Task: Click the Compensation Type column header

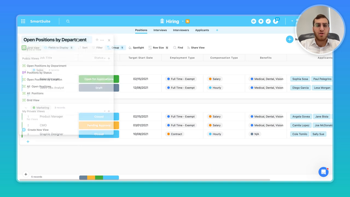Action: [x=224, y=58]
